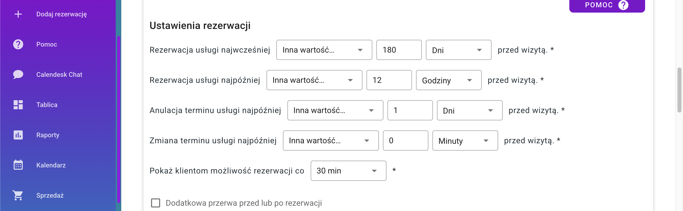The height and width of the screenshot is (211, 683).
Task: Select the Tablica dashboard icon
Action: click(x=18, y=105)
